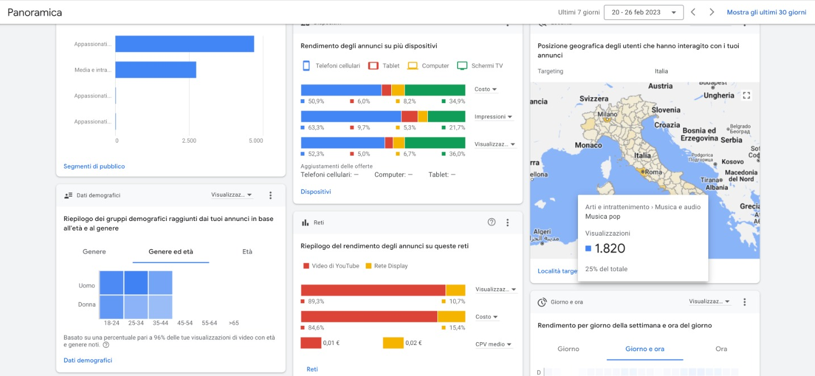Toggle Telefoni cellulari legend item

click(x=331, y=66)
